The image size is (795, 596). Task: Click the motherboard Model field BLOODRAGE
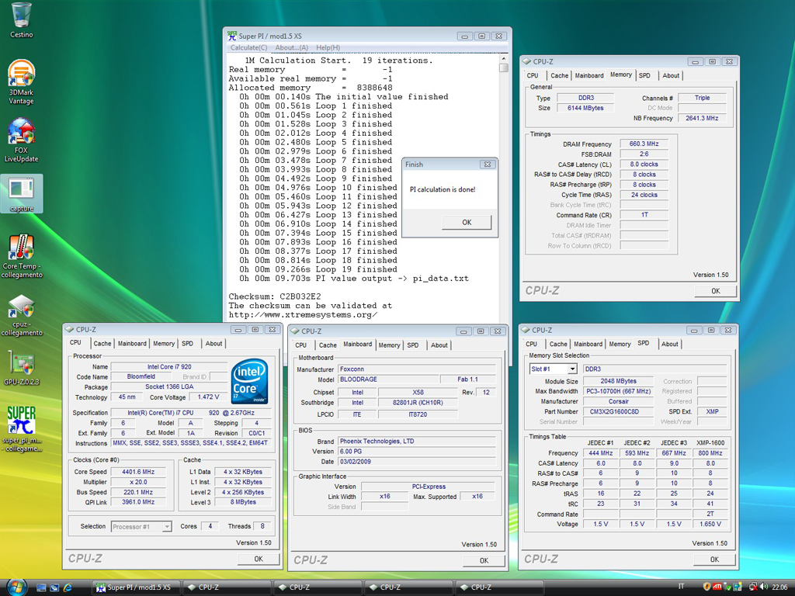388,379
